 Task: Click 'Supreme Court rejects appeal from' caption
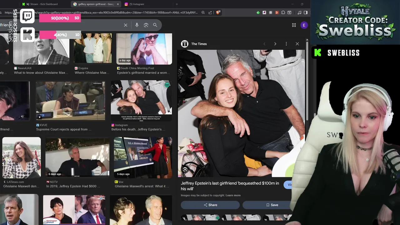point(64,129)
